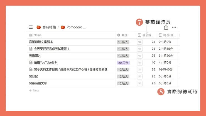Open the 拍攝YouTube影片 entry
The width and height of the screenshot is (206, 116).
tap(46, 62)
